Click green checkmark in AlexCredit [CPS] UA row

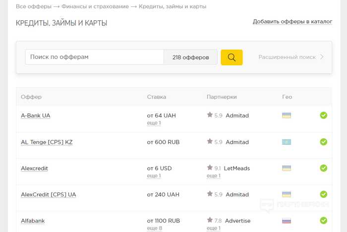click(323, 194)
